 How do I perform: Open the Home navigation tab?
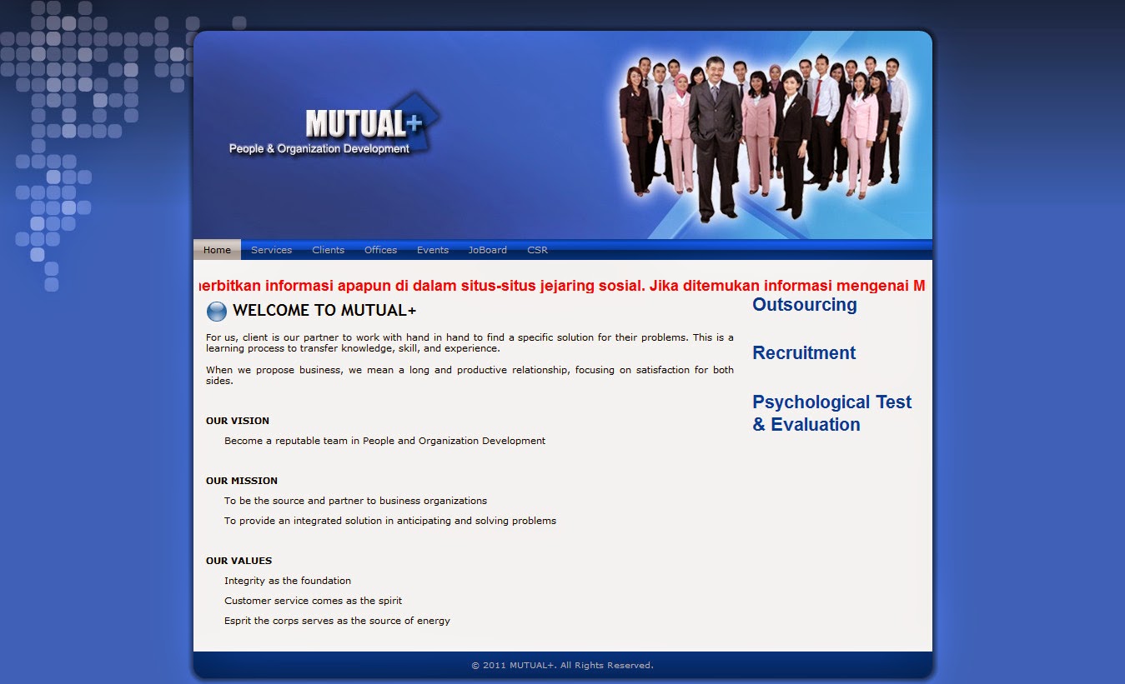click(217, 250)
